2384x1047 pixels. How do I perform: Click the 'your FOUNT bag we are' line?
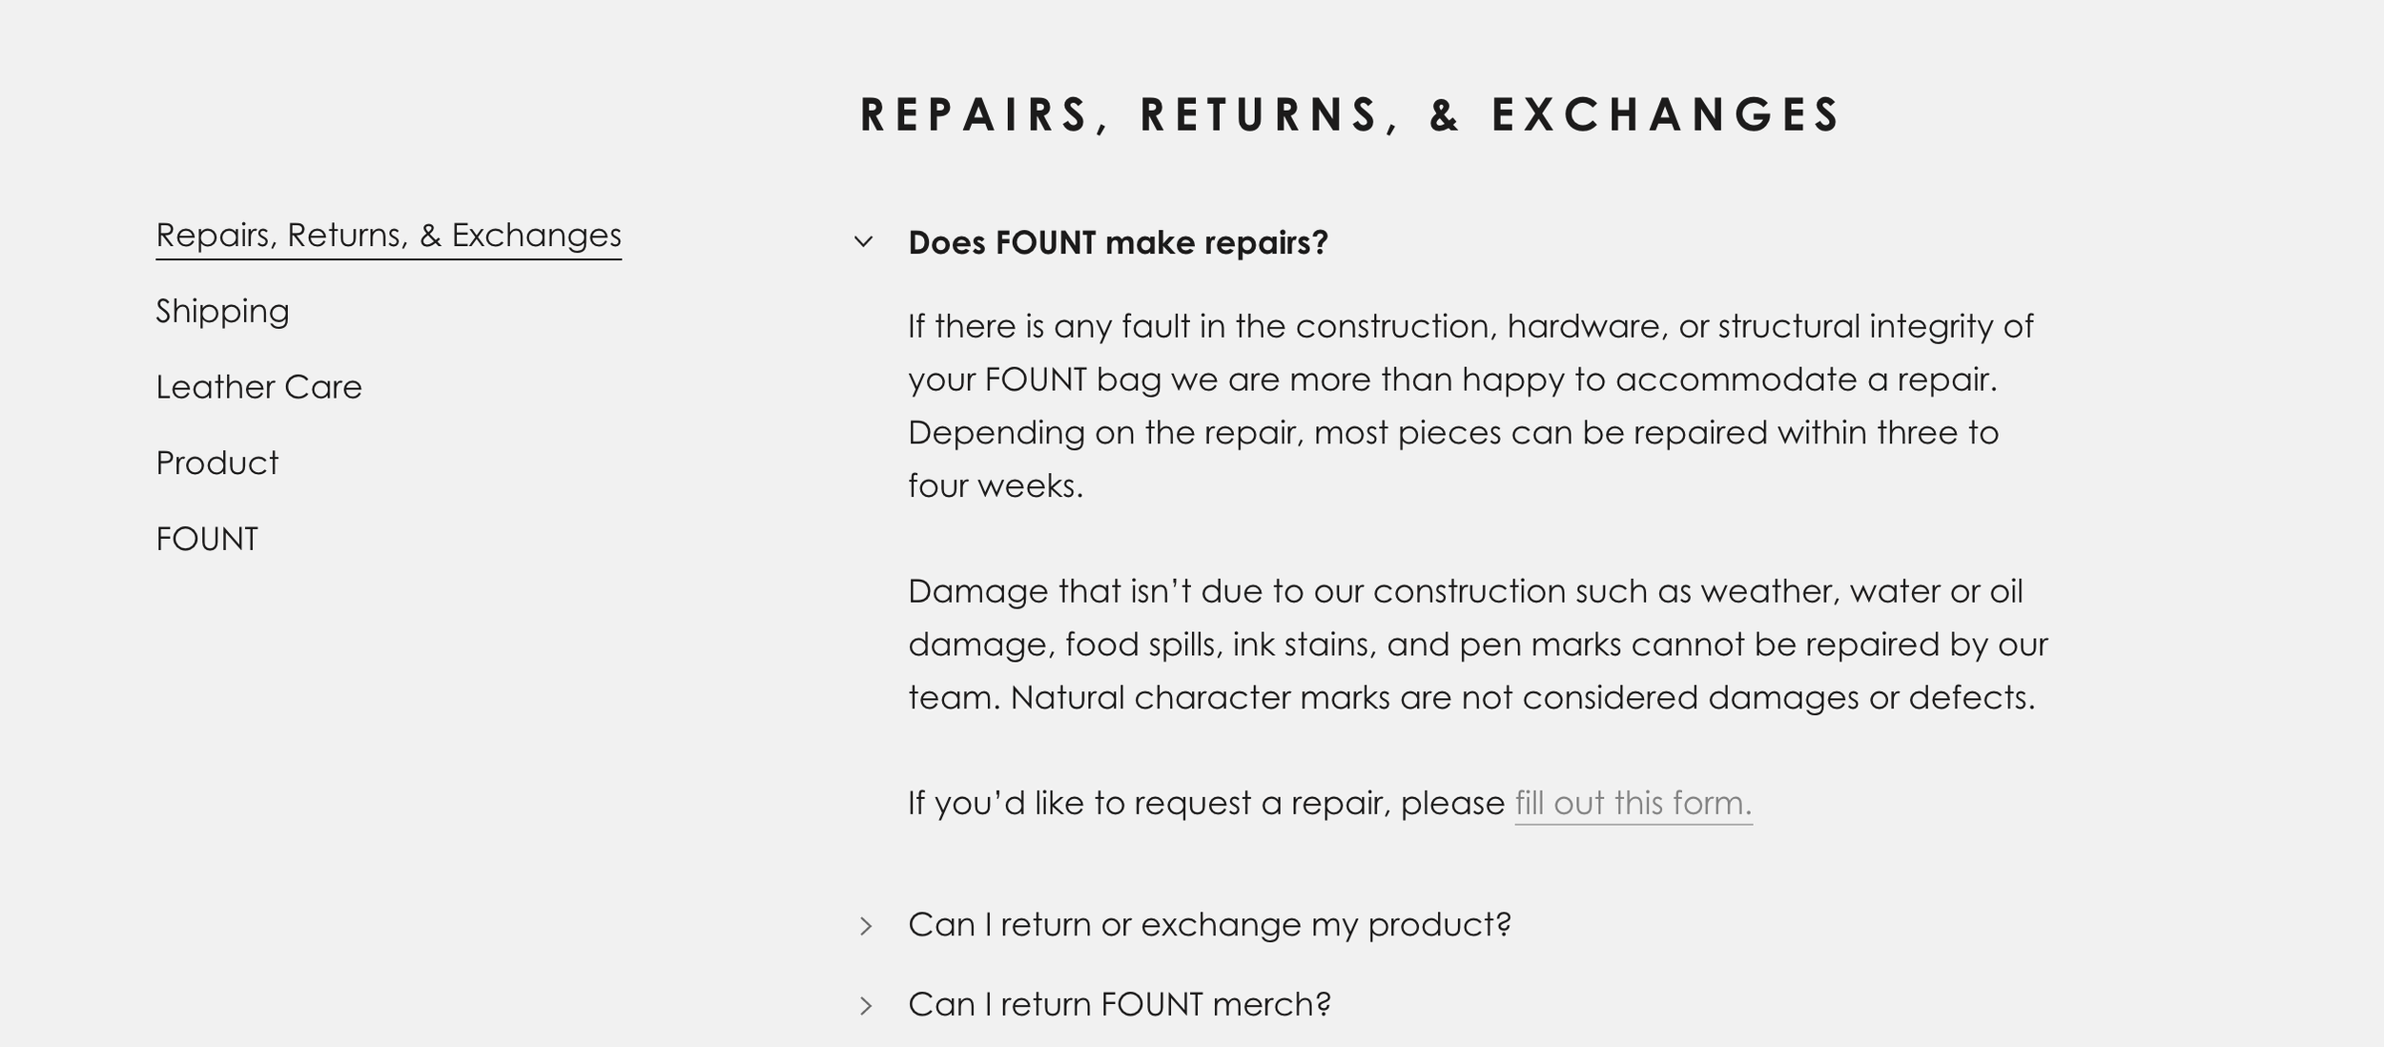click(x=1452, y=380)
